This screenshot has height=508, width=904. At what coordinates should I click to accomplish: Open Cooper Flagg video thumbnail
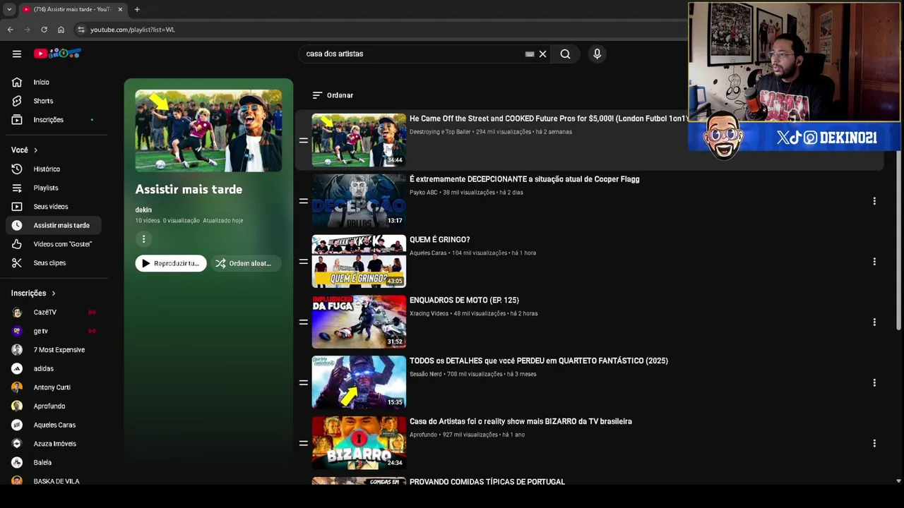[x=359, y=200]
